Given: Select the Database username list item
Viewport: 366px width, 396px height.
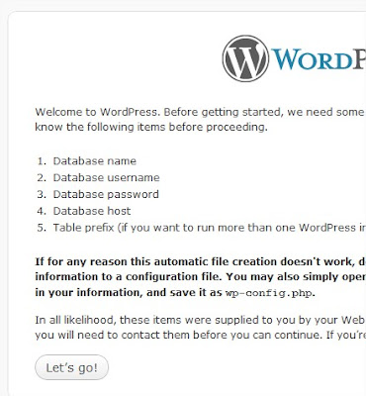Looking at the screenshot, I should click(x=106, y=177).
